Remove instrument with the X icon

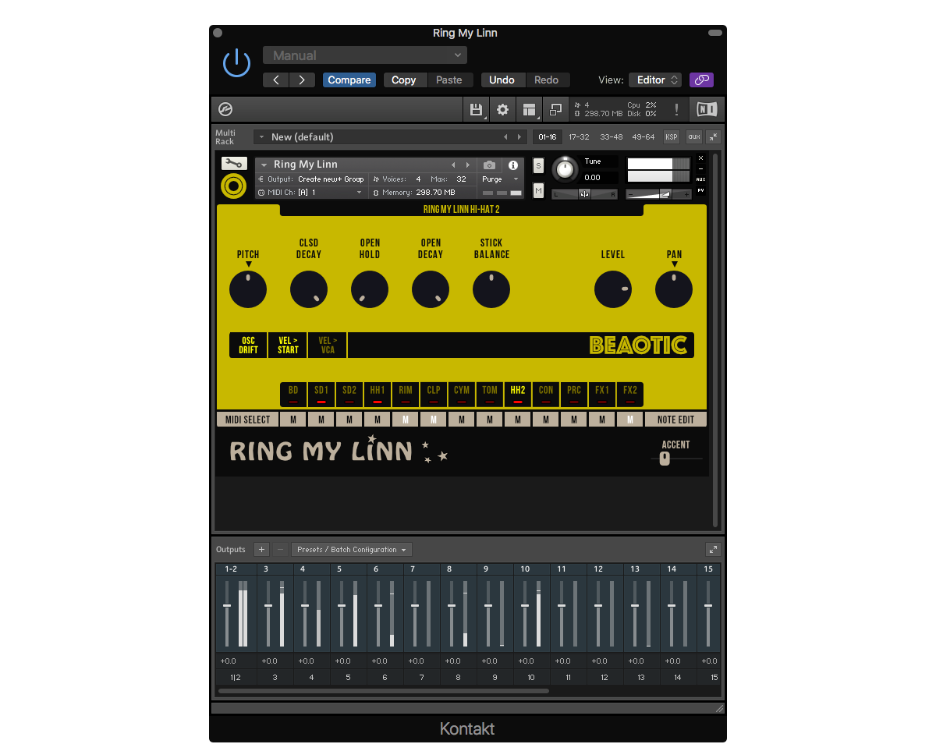pos(700,158)
